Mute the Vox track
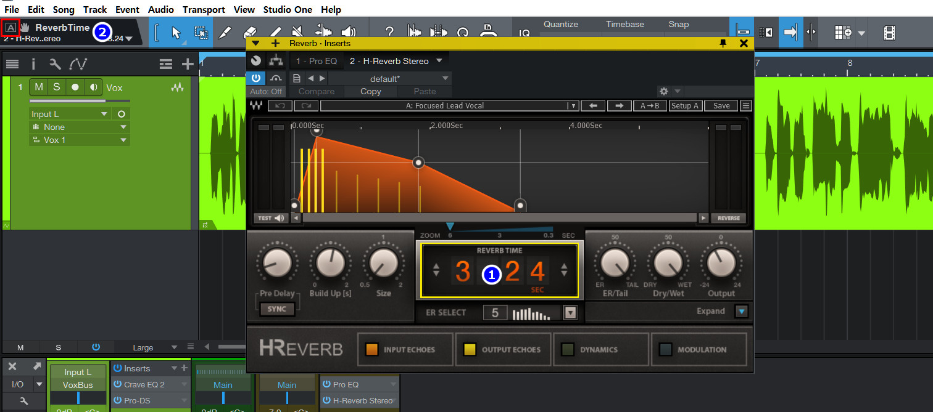Screen dimensions: 933x412 [39, 87]
